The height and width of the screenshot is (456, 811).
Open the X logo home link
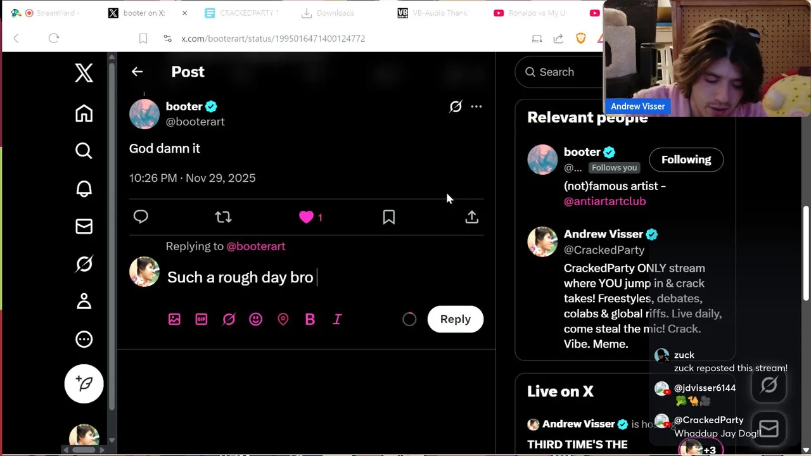point(84,72)
